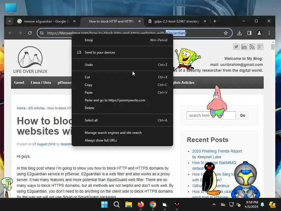The image size is (281, 211).
Task: Open the Chrome three-dot menu
Action: click(269, 33)
